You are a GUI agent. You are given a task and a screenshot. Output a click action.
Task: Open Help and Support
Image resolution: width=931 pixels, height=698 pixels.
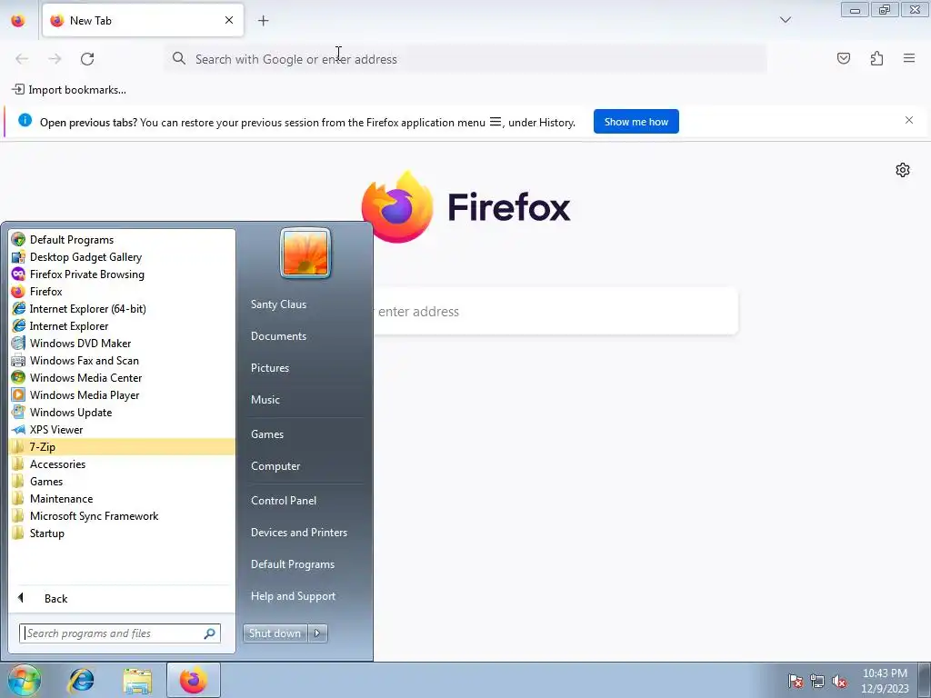coord(293,596)
